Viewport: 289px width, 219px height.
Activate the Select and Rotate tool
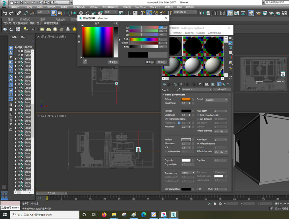click(x=87, y=13)
